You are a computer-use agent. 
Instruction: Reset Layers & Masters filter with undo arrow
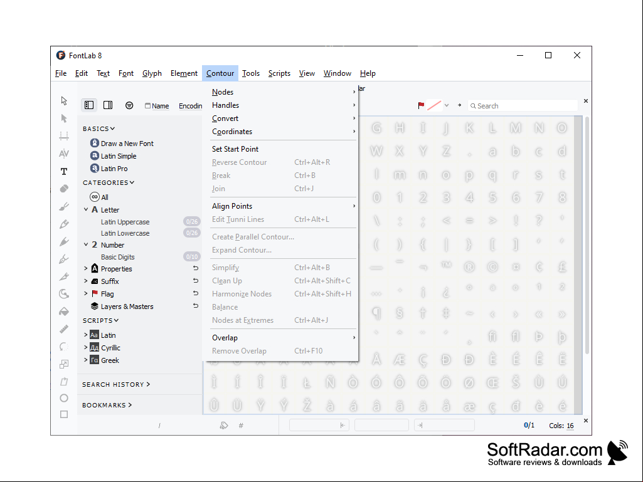(196, 306)
